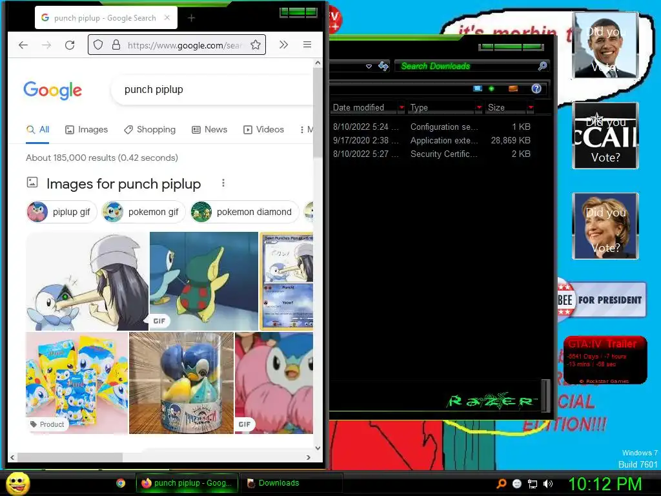Click the Search Downloads magnifier icon
The width and height of the screenshot is (661, 496).
(542, 67)
